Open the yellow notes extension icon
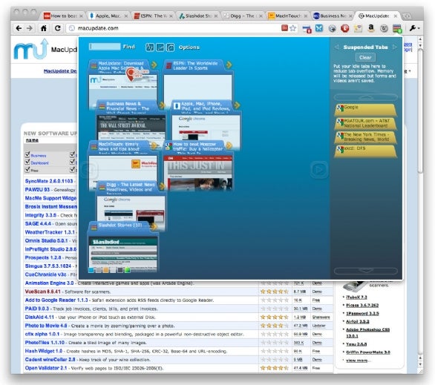The image size is (435, 385). (x=358, y=28)
